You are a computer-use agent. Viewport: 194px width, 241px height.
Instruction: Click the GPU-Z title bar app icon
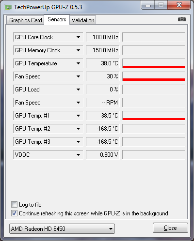pos(8,7)
